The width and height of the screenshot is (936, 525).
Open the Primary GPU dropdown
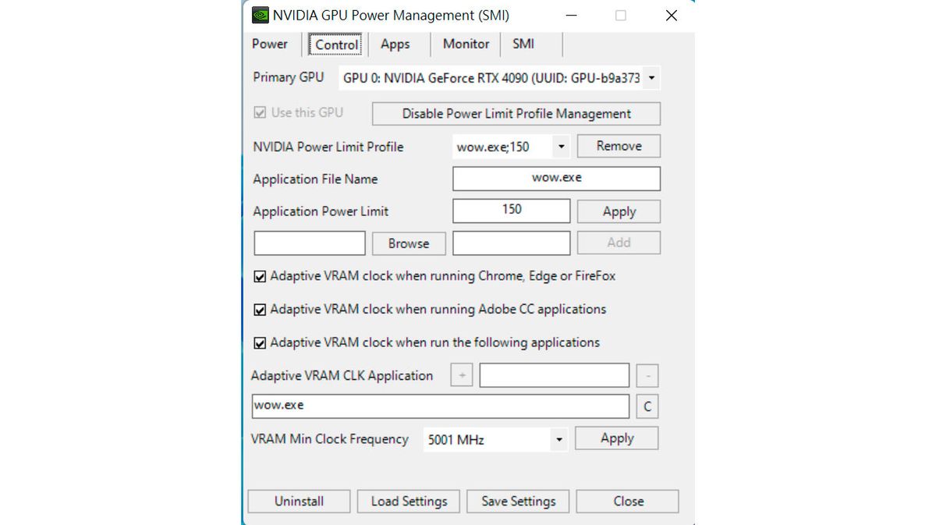[x=500, y=78]
